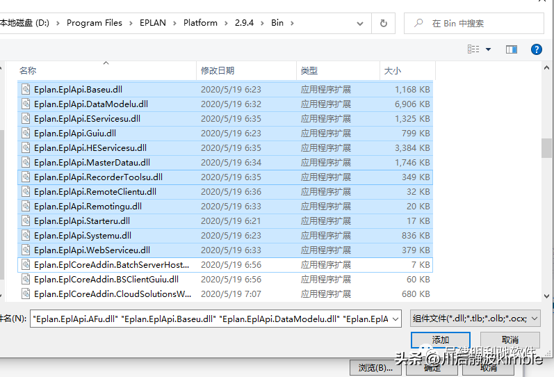
Task: Click the search magnifier icon
Action: point(418,23)
